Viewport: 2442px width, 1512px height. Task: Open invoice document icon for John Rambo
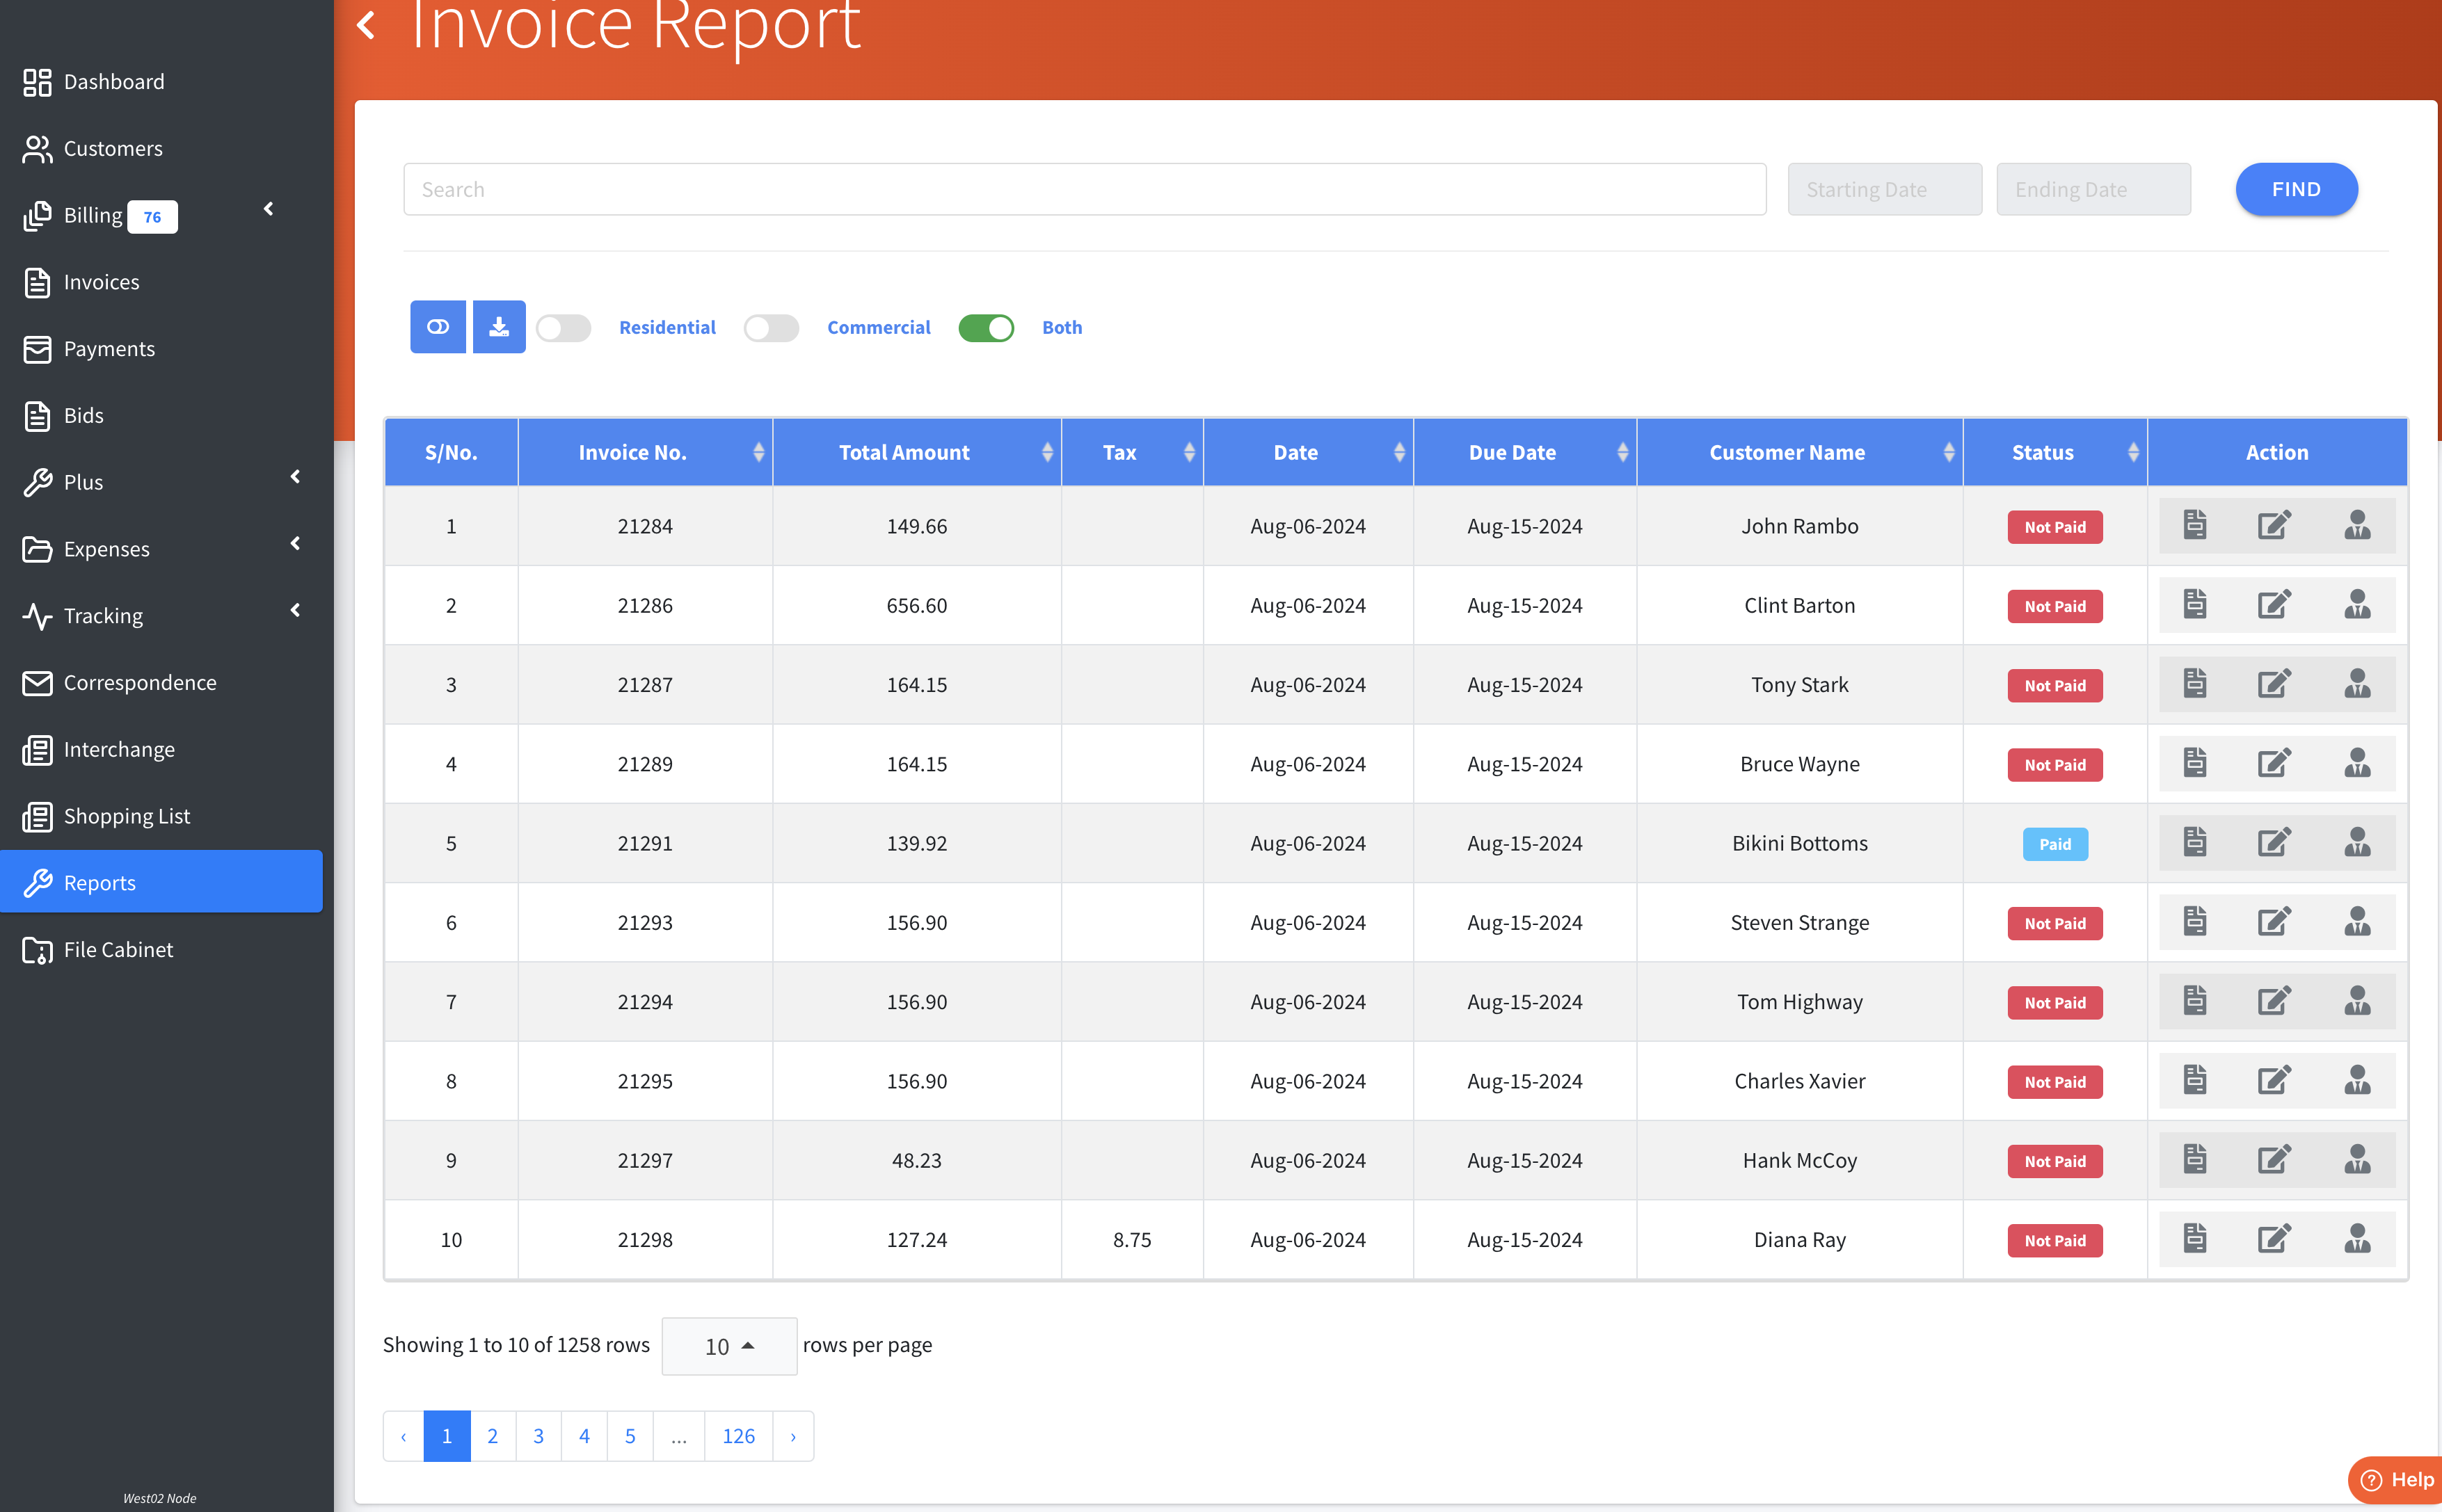click(2194, 525)
